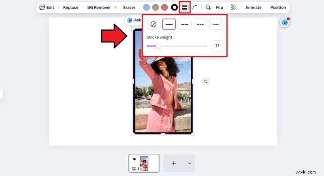Choose the dotted line border style

tap(216, 24)
